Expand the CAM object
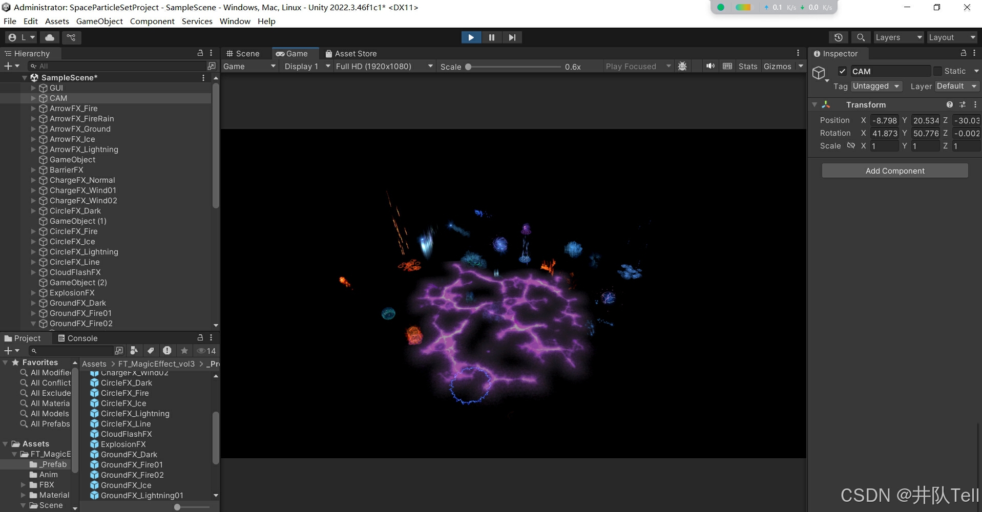 (33, 98)
